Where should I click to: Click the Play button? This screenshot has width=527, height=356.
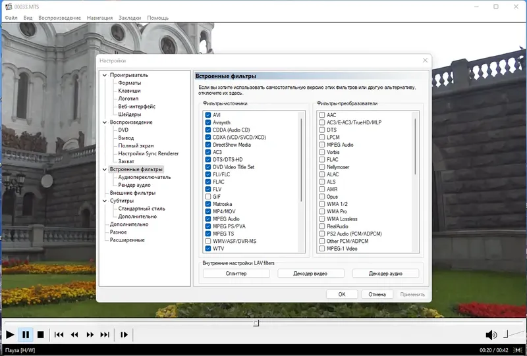10,334
